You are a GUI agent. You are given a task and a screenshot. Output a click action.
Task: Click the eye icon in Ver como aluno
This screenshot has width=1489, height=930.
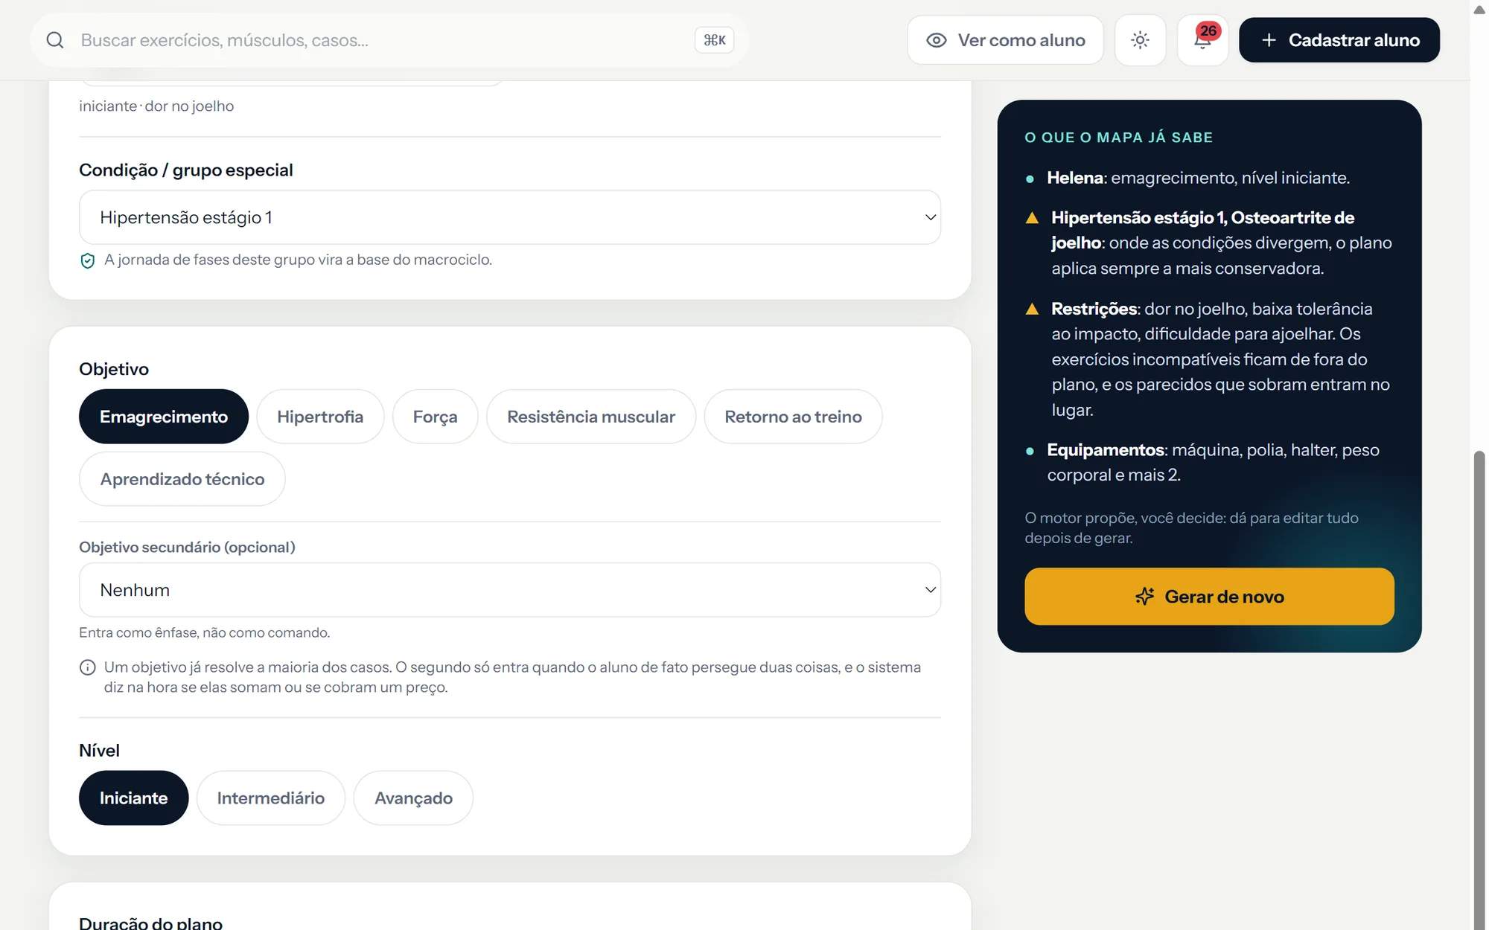click(936, 40)
